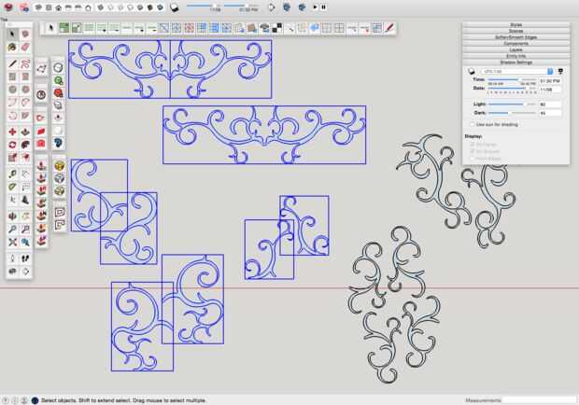Viewport: 579px width, 405px height.
Task: Click the pause button in top toolbar
Action: [x=323, y=7]
